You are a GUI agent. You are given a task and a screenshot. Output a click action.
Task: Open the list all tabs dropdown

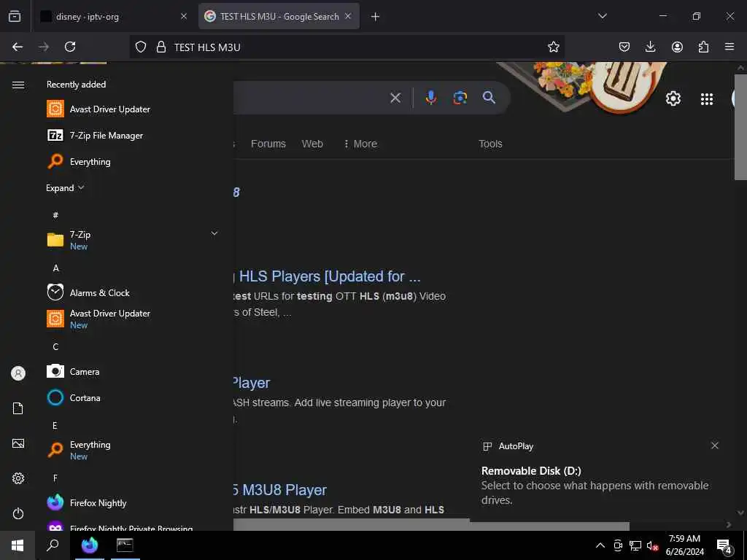pos(602,16)
